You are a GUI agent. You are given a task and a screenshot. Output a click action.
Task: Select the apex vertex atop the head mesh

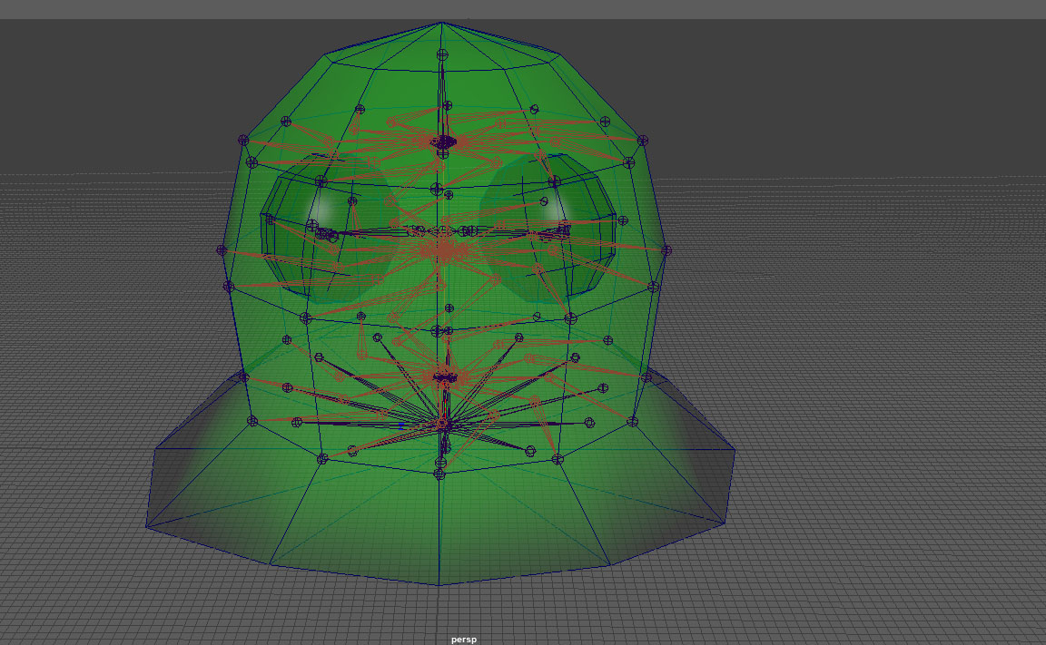pos(441,24)
